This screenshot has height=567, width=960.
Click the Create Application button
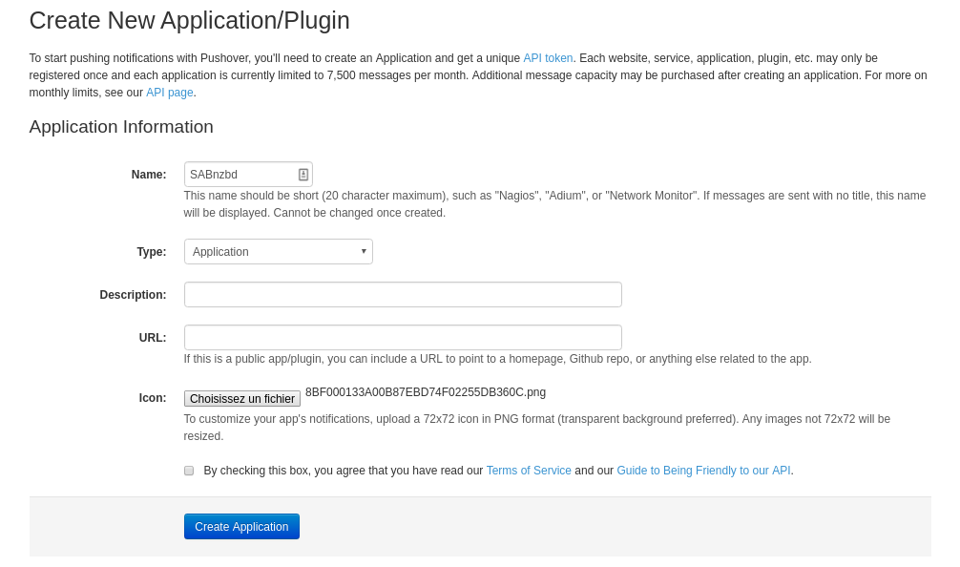(x=241, y=527)
